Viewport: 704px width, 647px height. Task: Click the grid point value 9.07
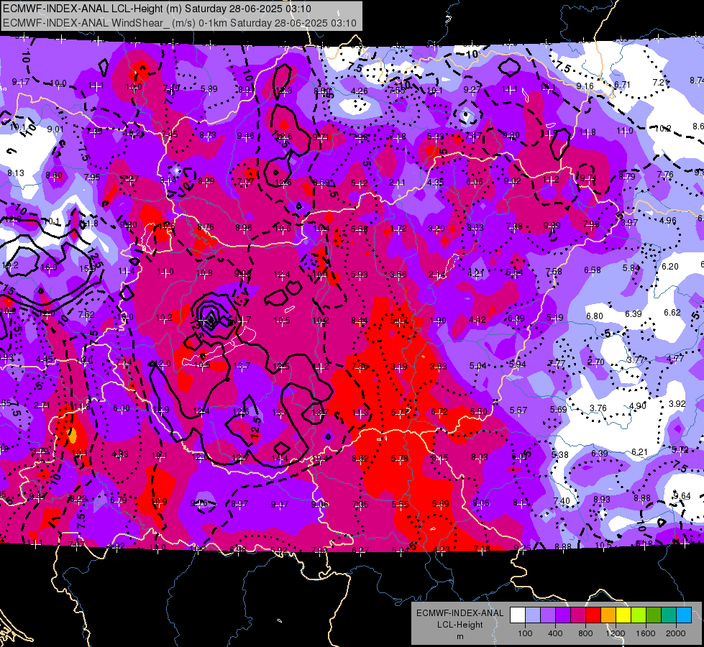click(279, 505)
